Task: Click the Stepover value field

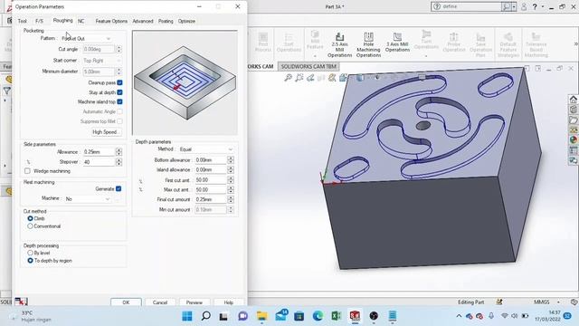Action: [99, 162]
